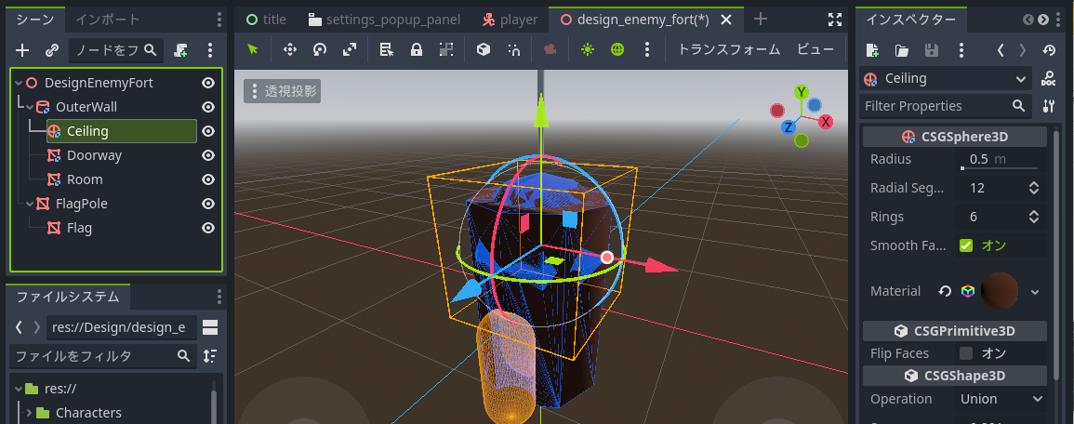Screen dimensions: 1074x424
Task: Toggle visibility of Ceiling node
Action: (208, 131)
